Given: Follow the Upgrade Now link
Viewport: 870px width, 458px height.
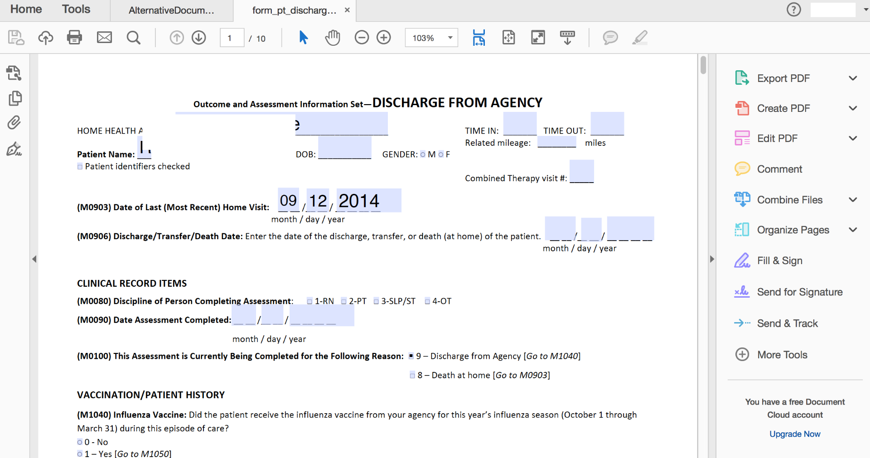Looking at the screenshot, I should (x=795, y=434).
